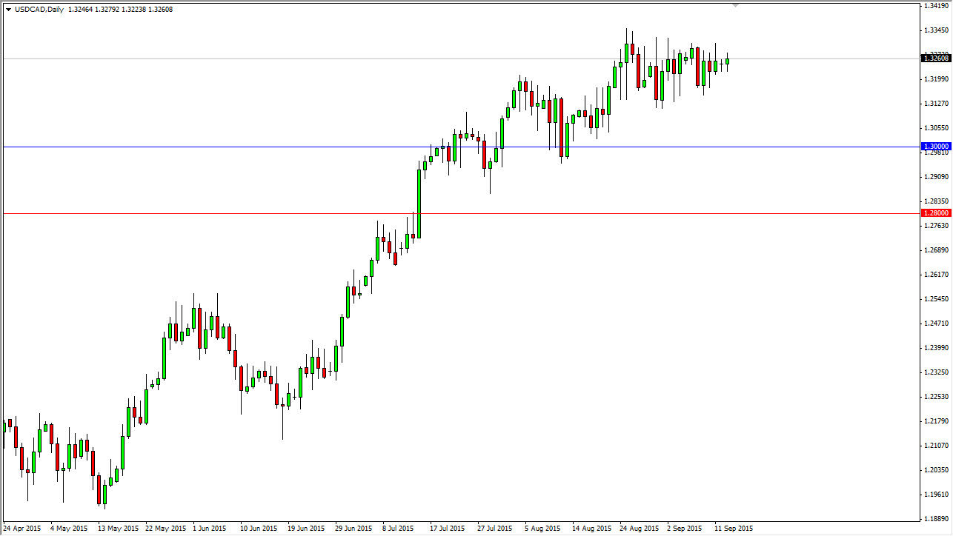Select the chart shift triangle marker at the top edge
953x536 pixels.
click(736, 5)
